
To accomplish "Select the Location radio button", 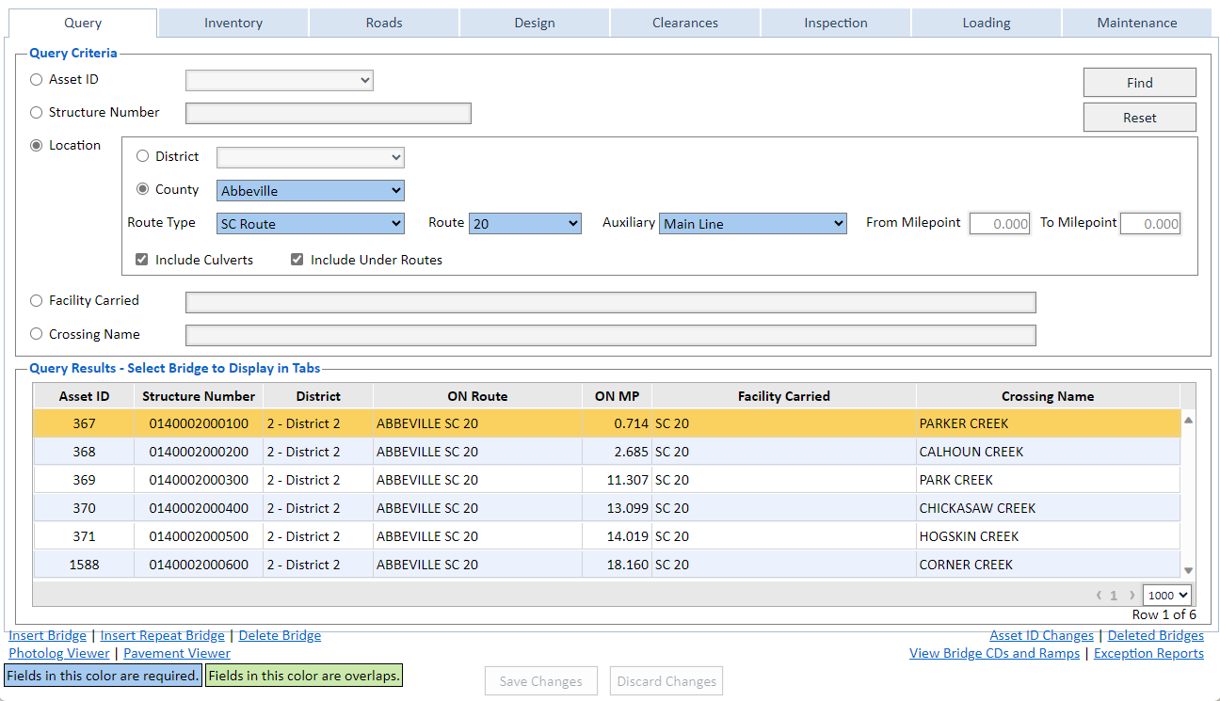I will (x=37, y=146).
